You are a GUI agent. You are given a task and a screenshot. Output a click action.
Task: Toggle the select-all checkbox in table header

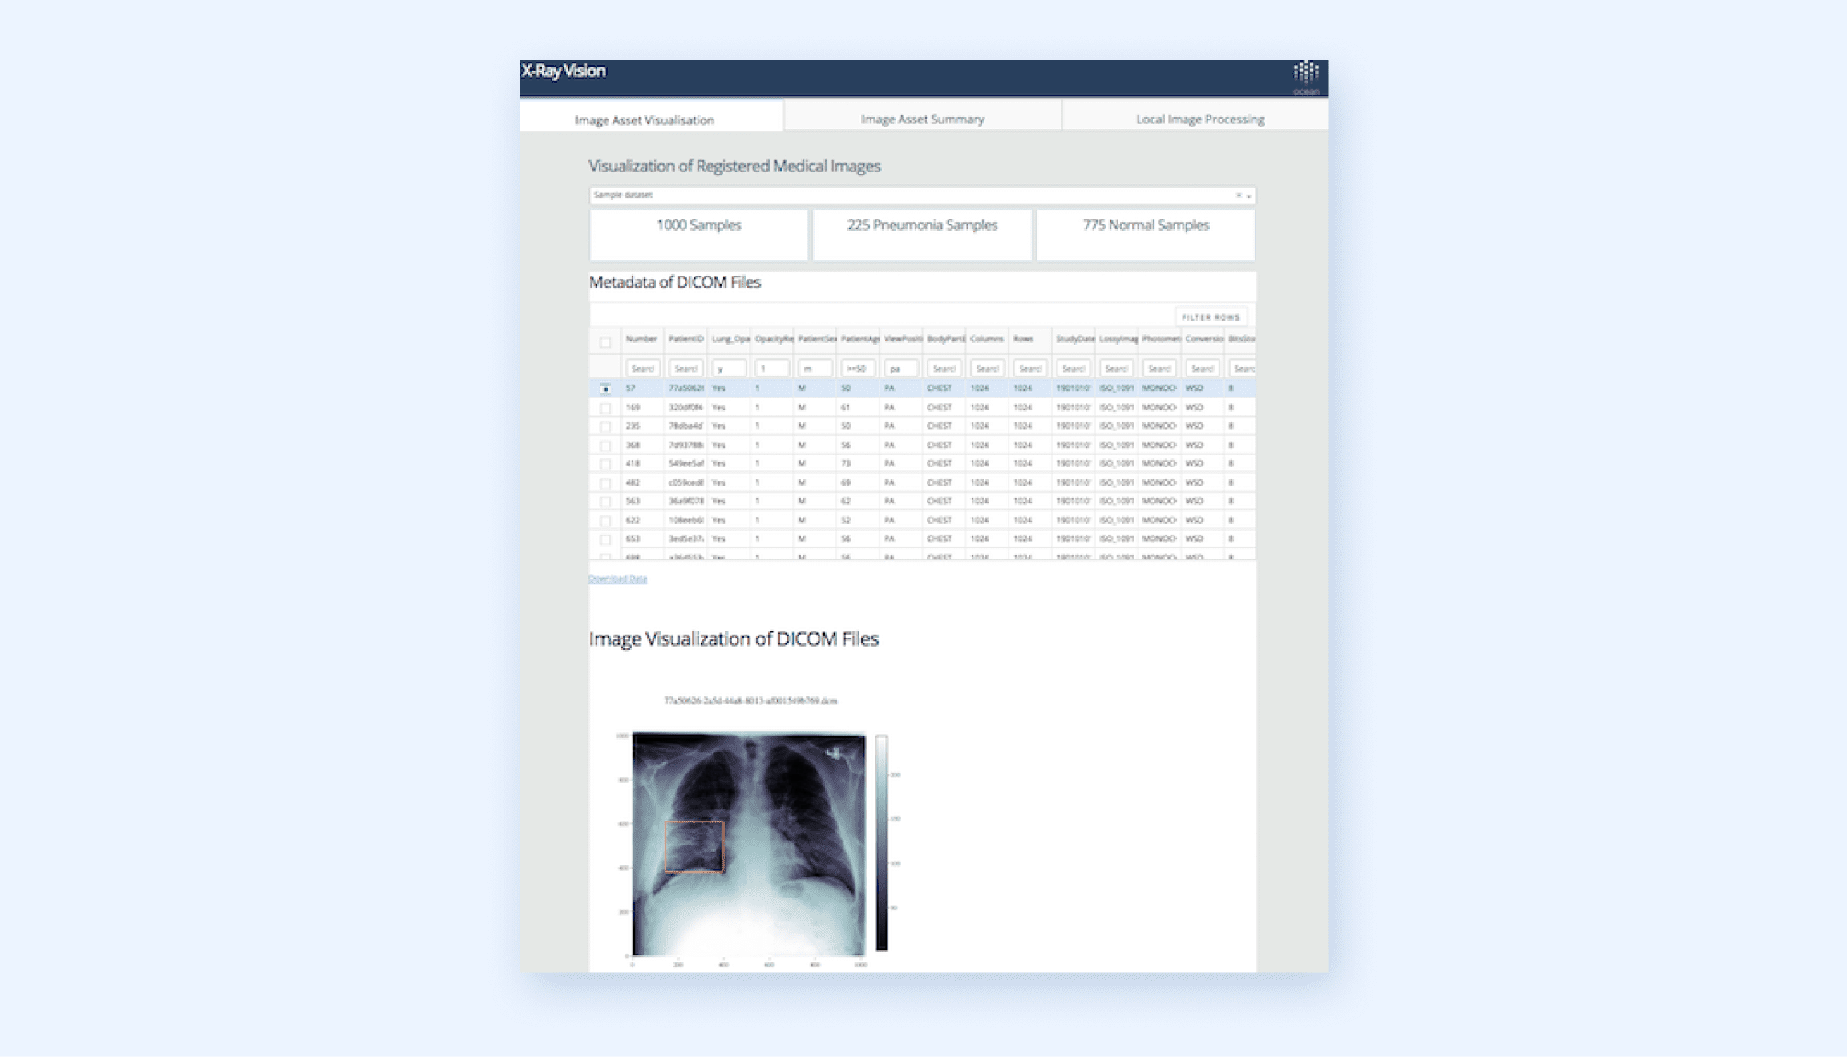[605, 343]
